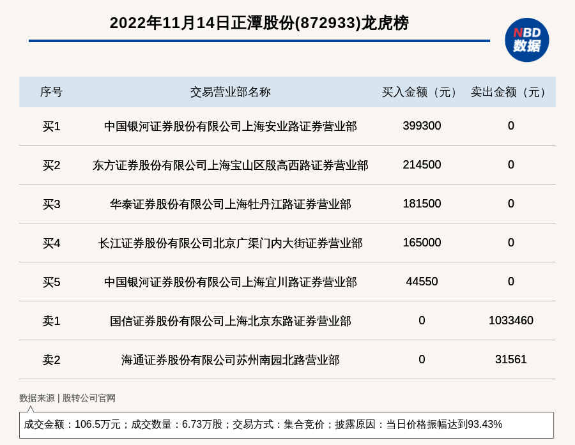Click sell amount 0 in 买3 row
The height and width of the screenshot is (445, 575).
tap(511, 204)
